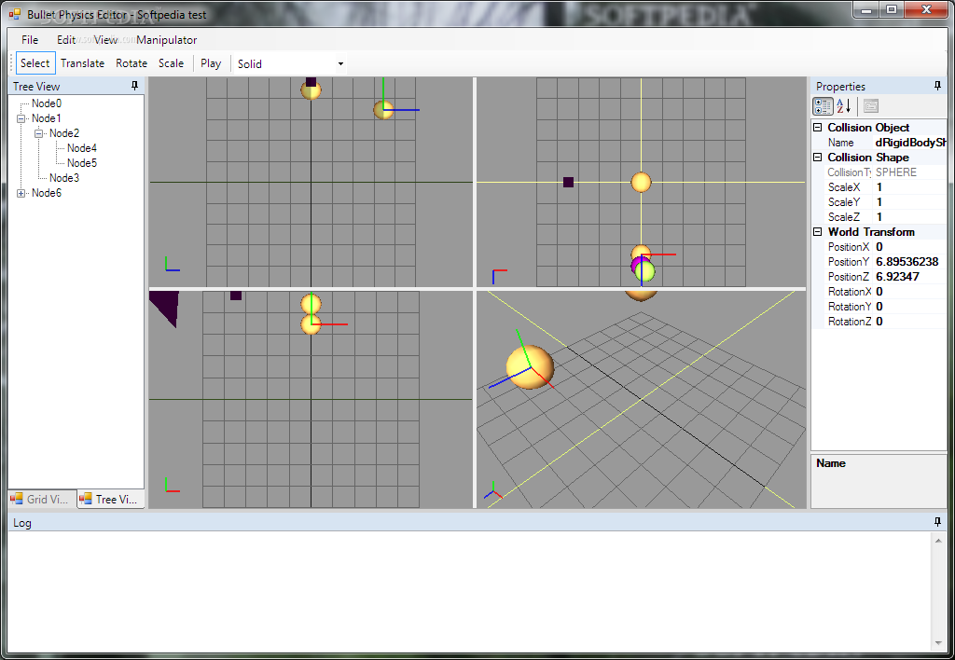955x660 pixels.
Task: Activate the Rotate tool
Action: tap(131, 63)
